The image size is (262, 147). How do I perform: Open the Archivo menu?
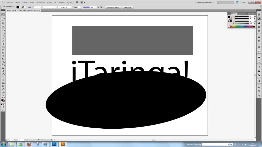tap(10, 3)
